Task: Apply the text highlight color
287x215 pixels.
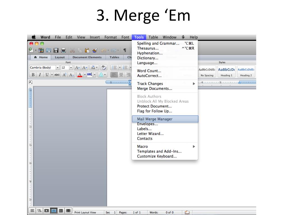Action: tap(89, 74)
